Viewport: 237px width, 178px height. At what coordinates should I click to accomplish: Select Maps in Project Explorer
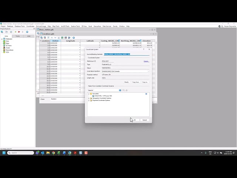tap(7, 43)
